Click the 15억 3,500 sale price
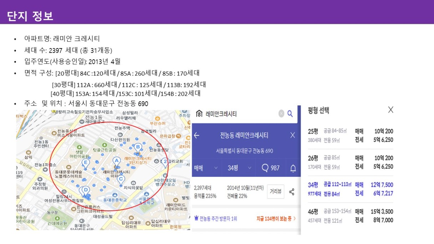 [x=382, y=212]
